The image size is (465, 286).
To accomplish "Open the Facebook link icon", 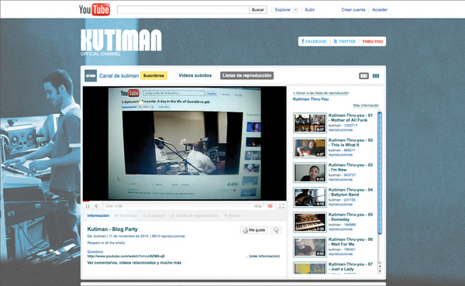I will (314, 42).
